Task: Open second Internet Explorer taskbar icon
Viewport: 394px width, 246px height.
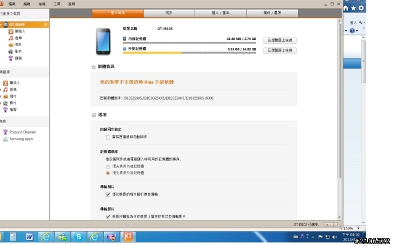Action: (94, 237)
